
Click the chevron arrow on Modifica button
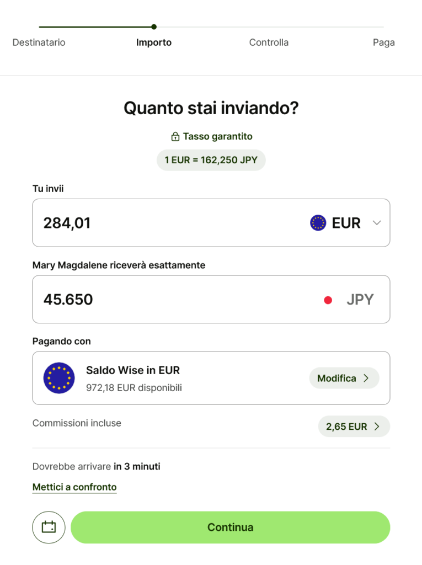[x=366, y=379]
